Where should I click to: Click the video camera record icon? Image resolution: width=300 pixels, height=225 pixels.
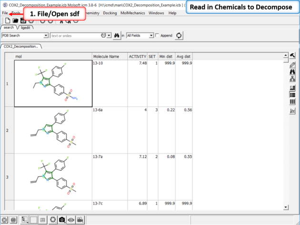(80, 220)
